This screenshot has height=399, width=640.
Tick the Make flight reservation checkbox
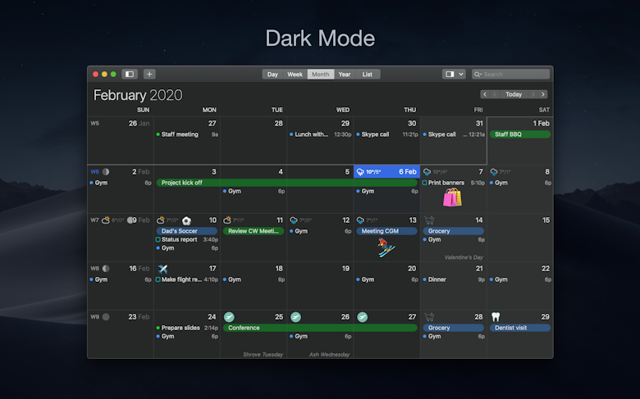click(x=158, y=279)
